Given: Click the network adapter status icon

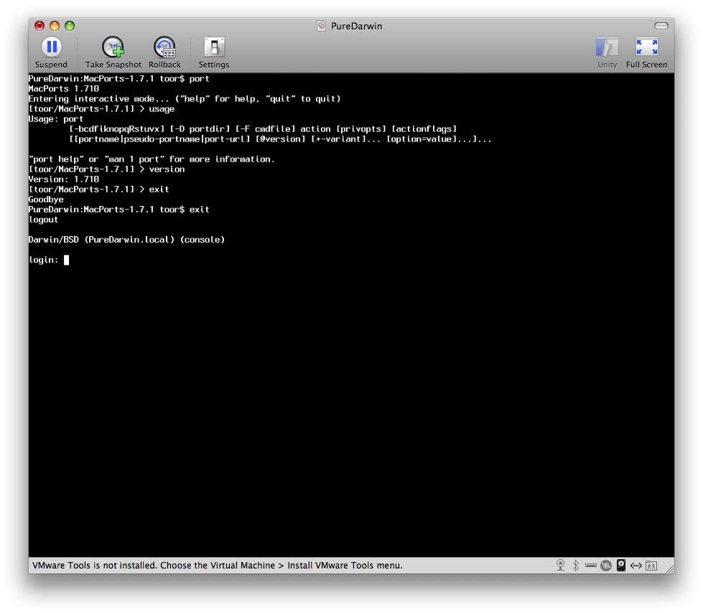Looking at the screenshot, I should (x=636, y=566).
